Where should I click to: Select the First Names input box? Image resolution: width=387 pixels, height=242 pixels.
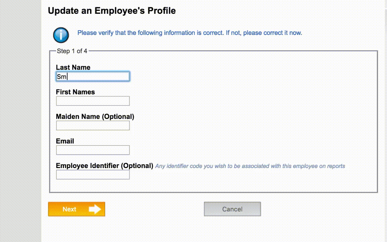(x=93, y=101)
